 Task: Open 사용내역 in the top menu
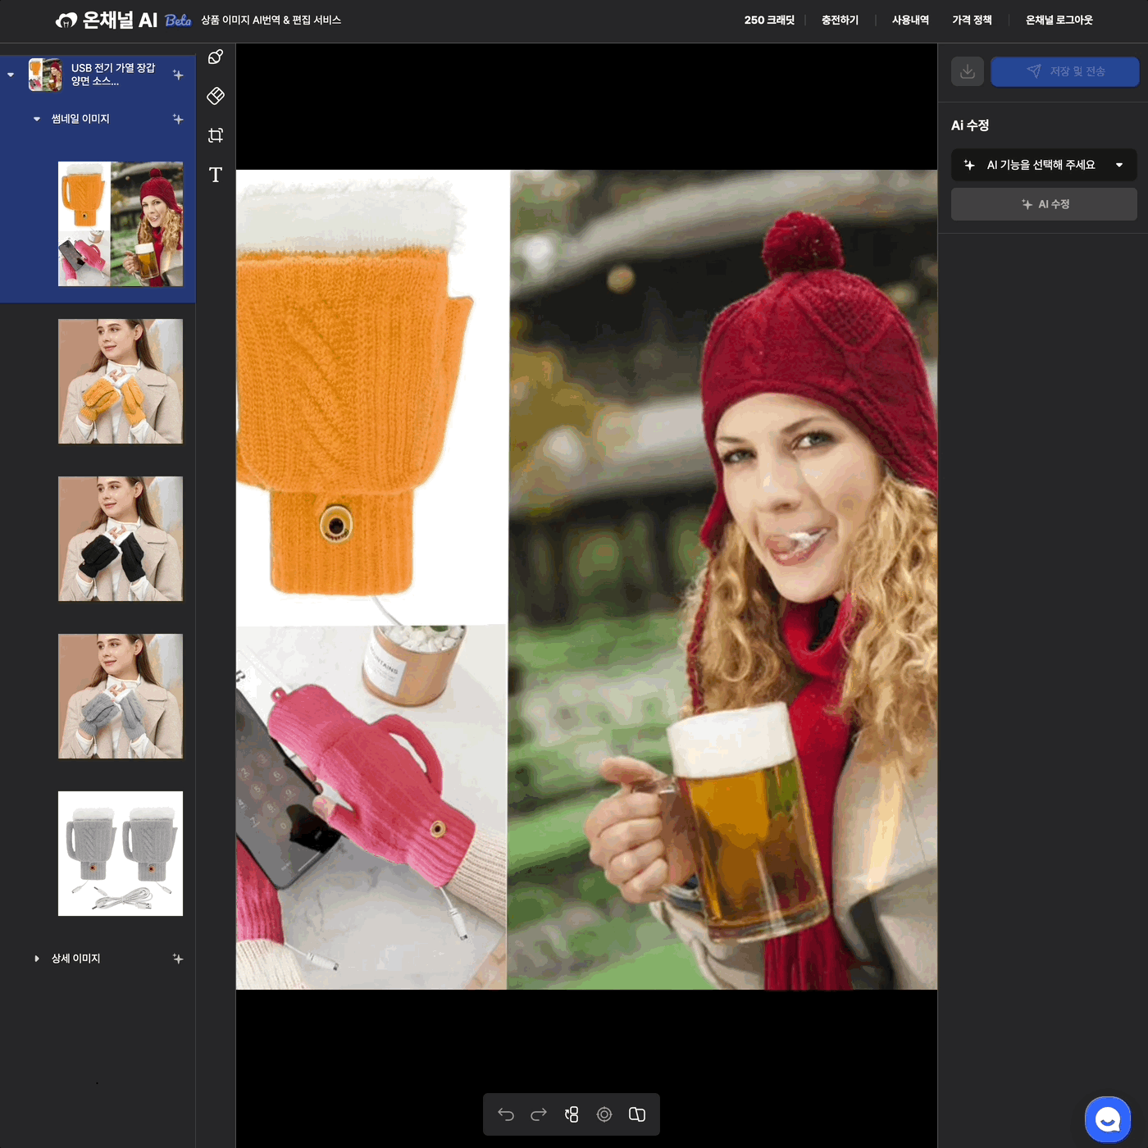910,20
